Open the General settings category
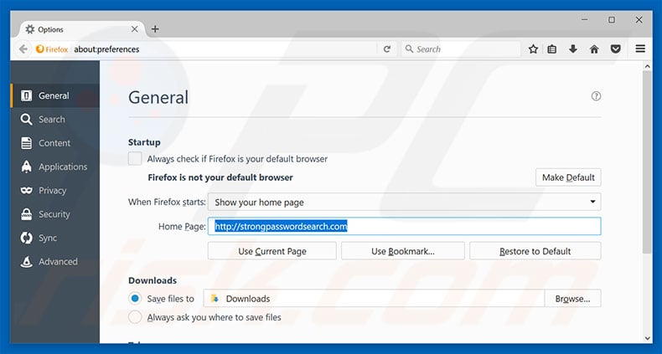Screen dimensions: 662x354 click(x=54, y=95)
